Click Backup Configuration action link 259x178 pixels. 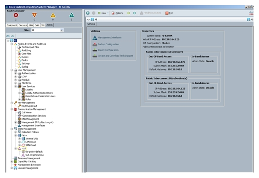pos(108,44)
